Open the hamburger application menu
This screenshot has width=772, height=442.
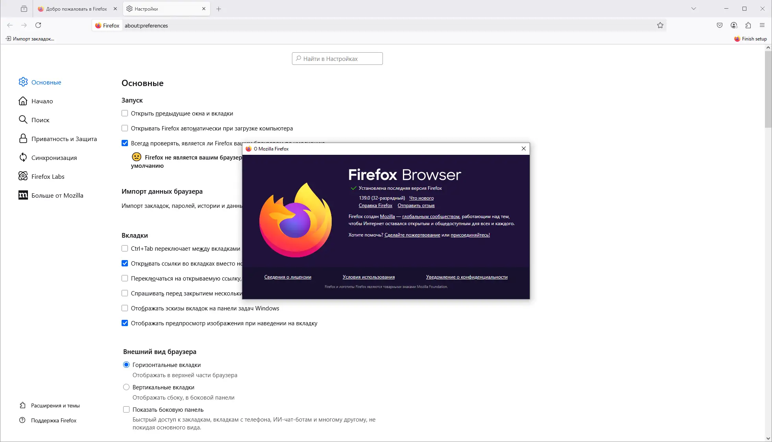pyautogui.click(x=762, y=26)
